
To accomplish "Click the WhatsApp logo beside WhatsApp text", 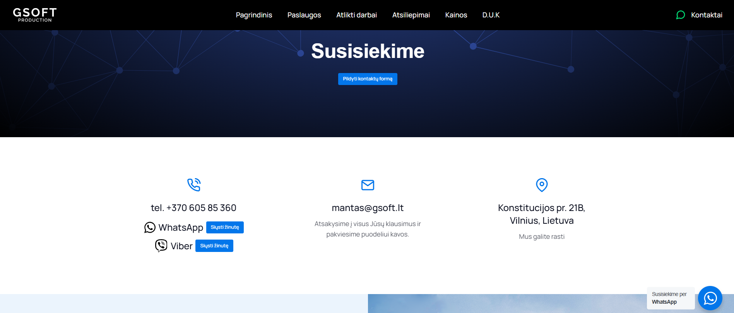I will 150,228.
